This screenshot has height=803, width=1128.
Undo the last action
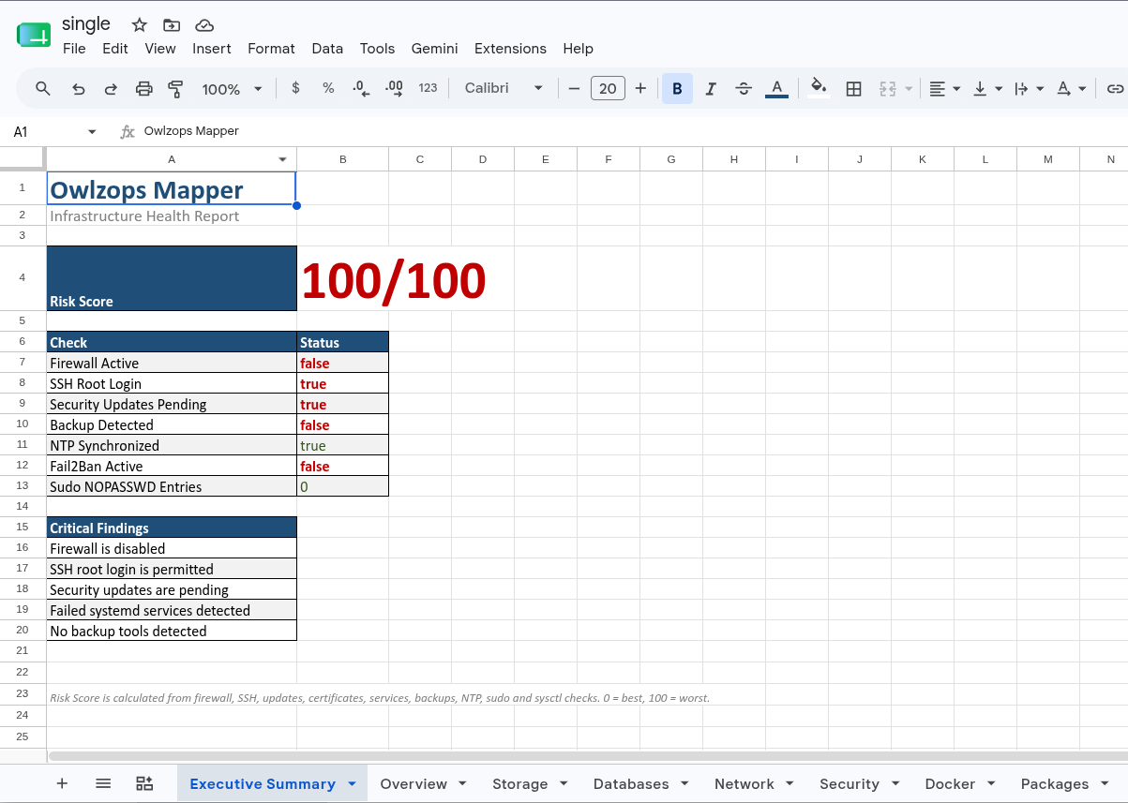click(x=79, y=89)
